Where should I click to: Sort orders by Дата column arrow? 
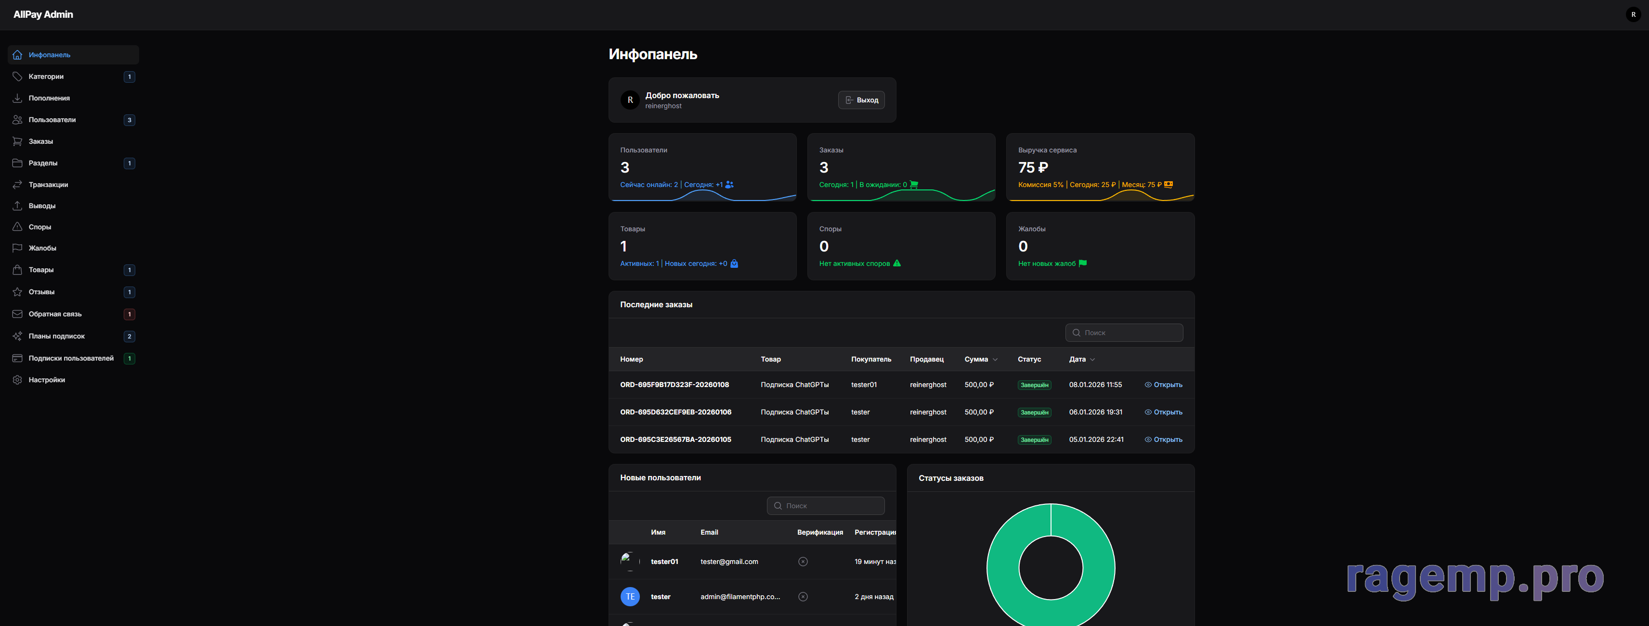(1092, 359)
